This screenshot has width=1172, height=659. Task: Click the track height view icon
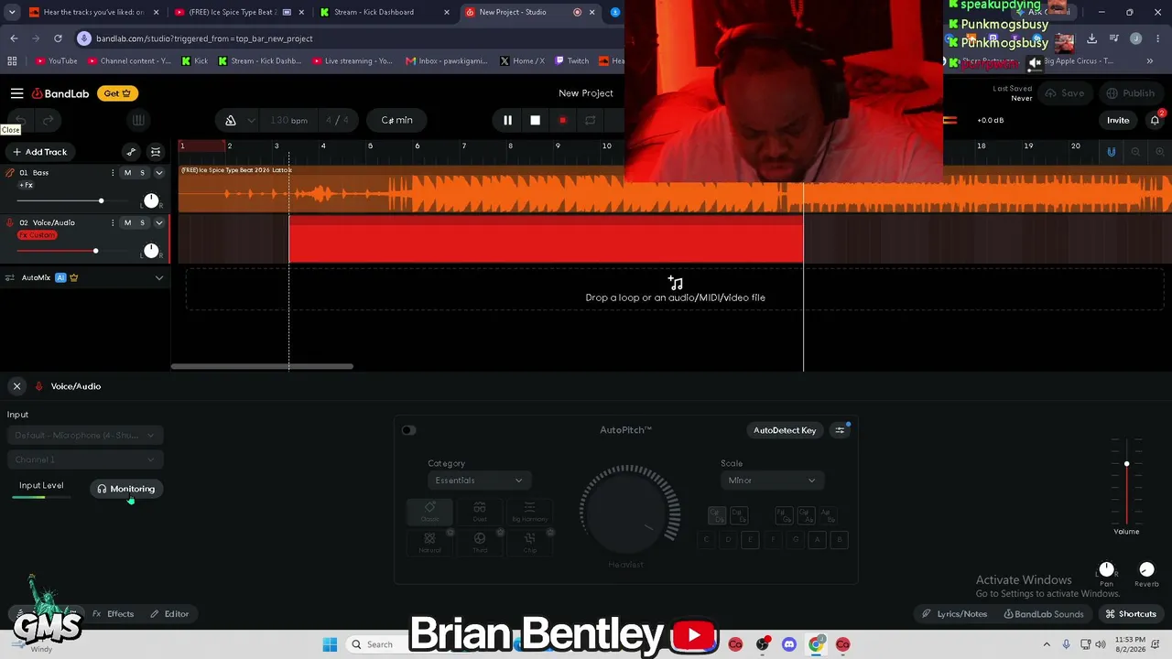[156, 152]
